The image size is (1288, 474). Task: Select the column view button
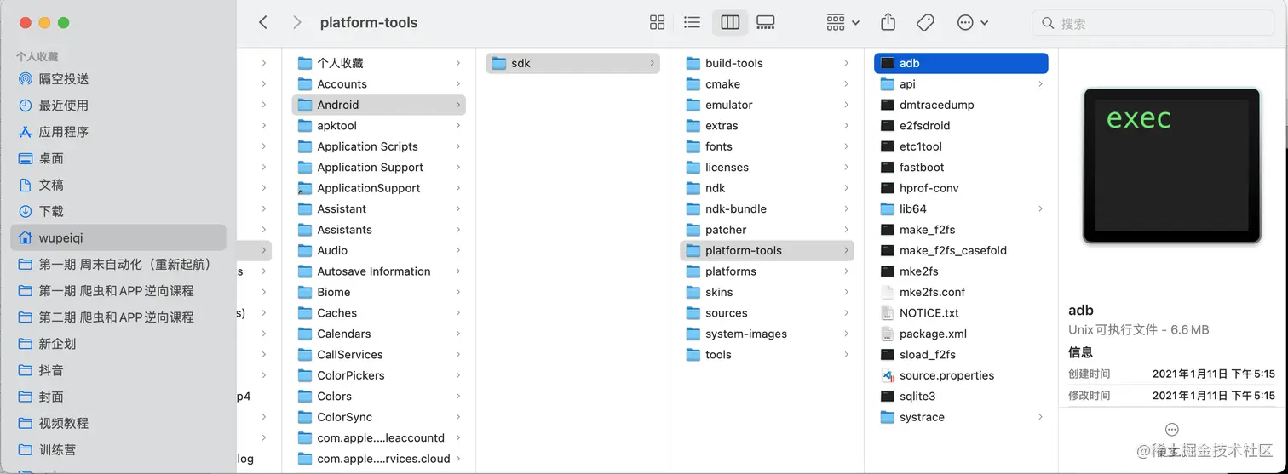coord(730,23)
